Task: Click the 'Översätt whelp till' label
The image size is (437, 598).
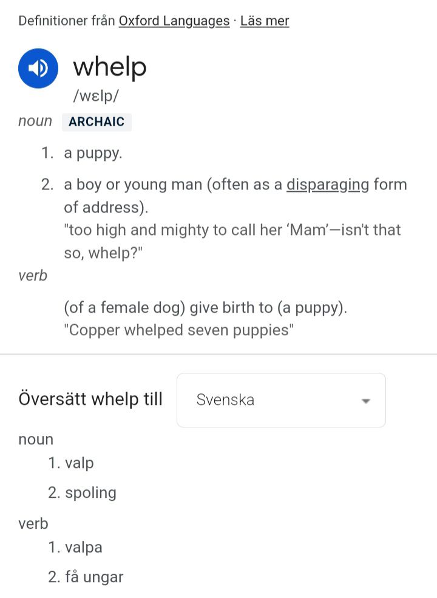Action: 90,399
